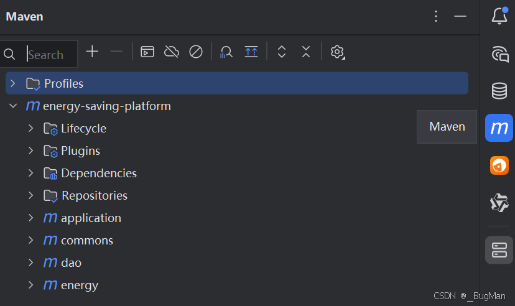Select the Dependencies tree item
Image resolution: width=515 pixels, height=306 pixels.
tap(99, 174)
